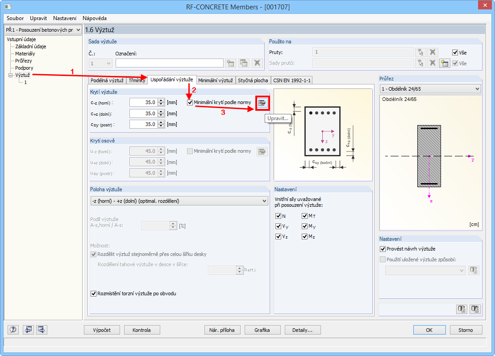
Task: Click new reinforcement set icon beside Označení
Action: 231,63
